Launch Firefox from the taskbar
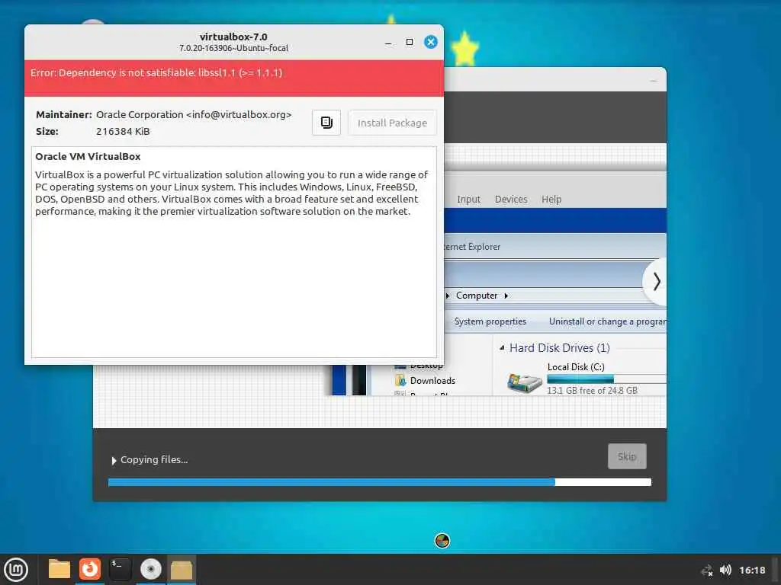Image resolution: width=781 pixels, height=585 pixels. 90,570
